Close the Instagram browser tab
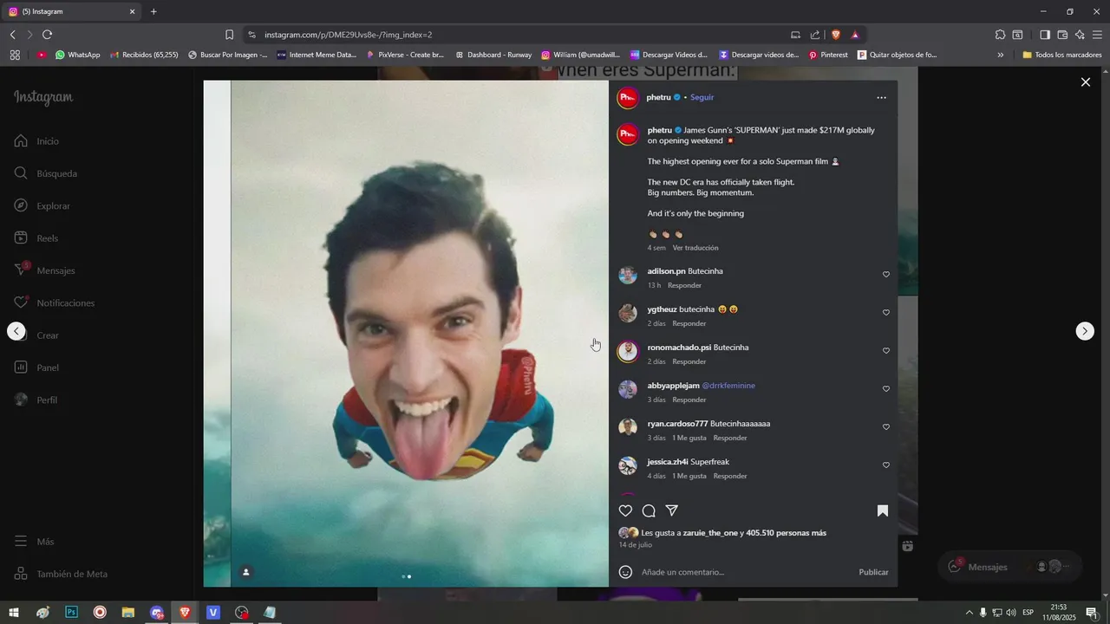 133,11
